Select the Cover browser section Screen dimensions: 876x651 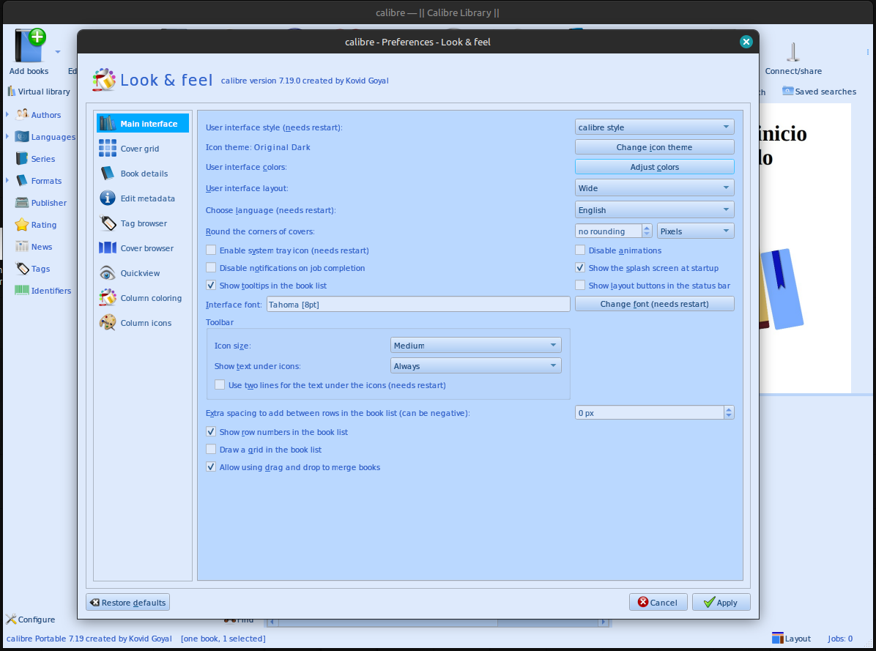pyautogui.click(x=143, y=248)
